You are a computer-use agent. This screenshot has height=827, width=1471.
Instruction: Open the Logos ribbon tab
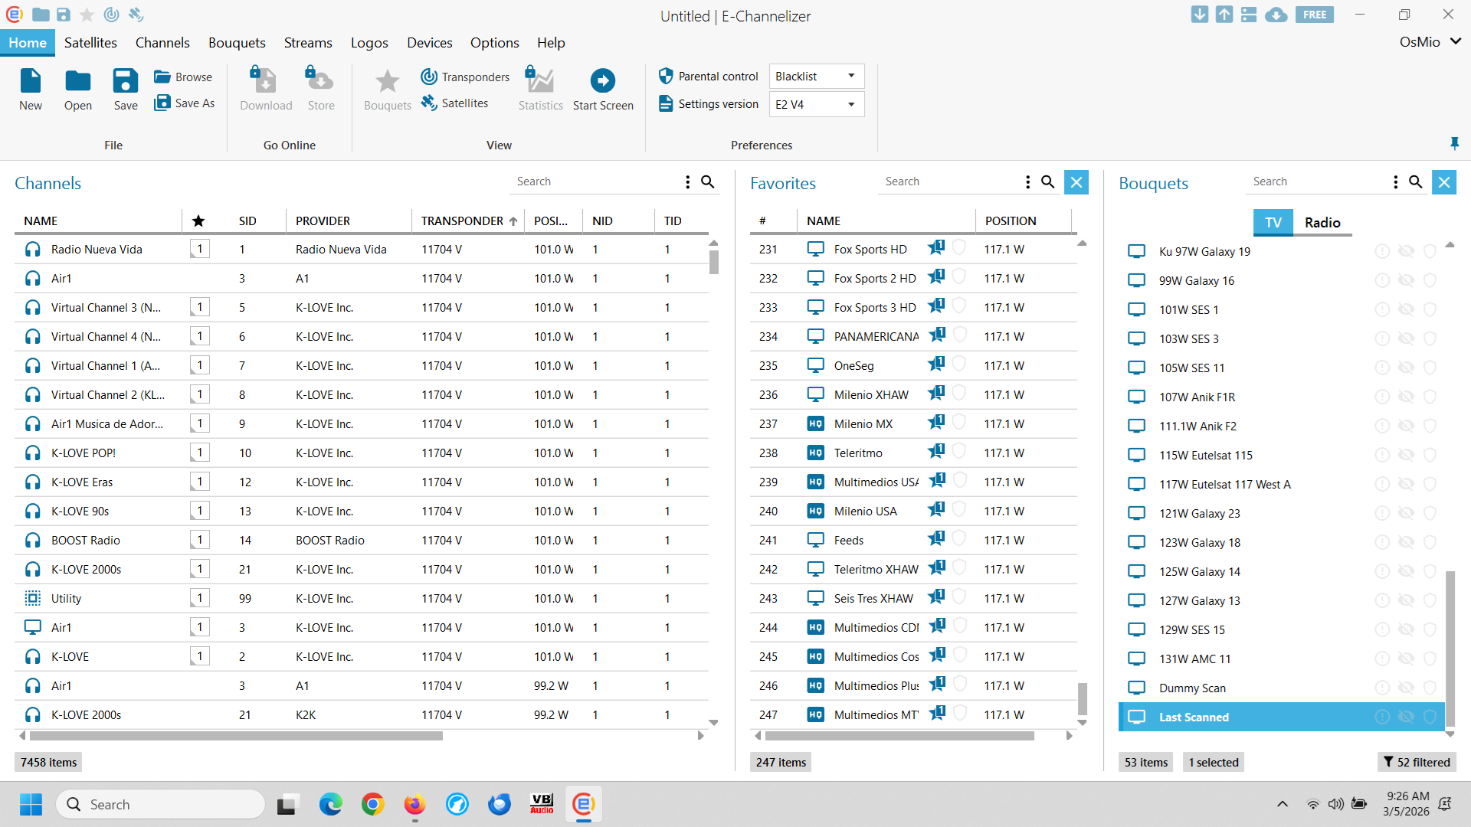(x=369, y=43)
